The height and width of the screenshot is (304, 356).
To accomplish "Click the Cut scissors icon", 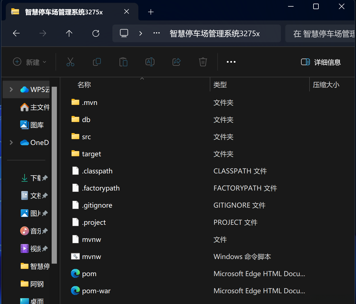I will coord(70,62).
